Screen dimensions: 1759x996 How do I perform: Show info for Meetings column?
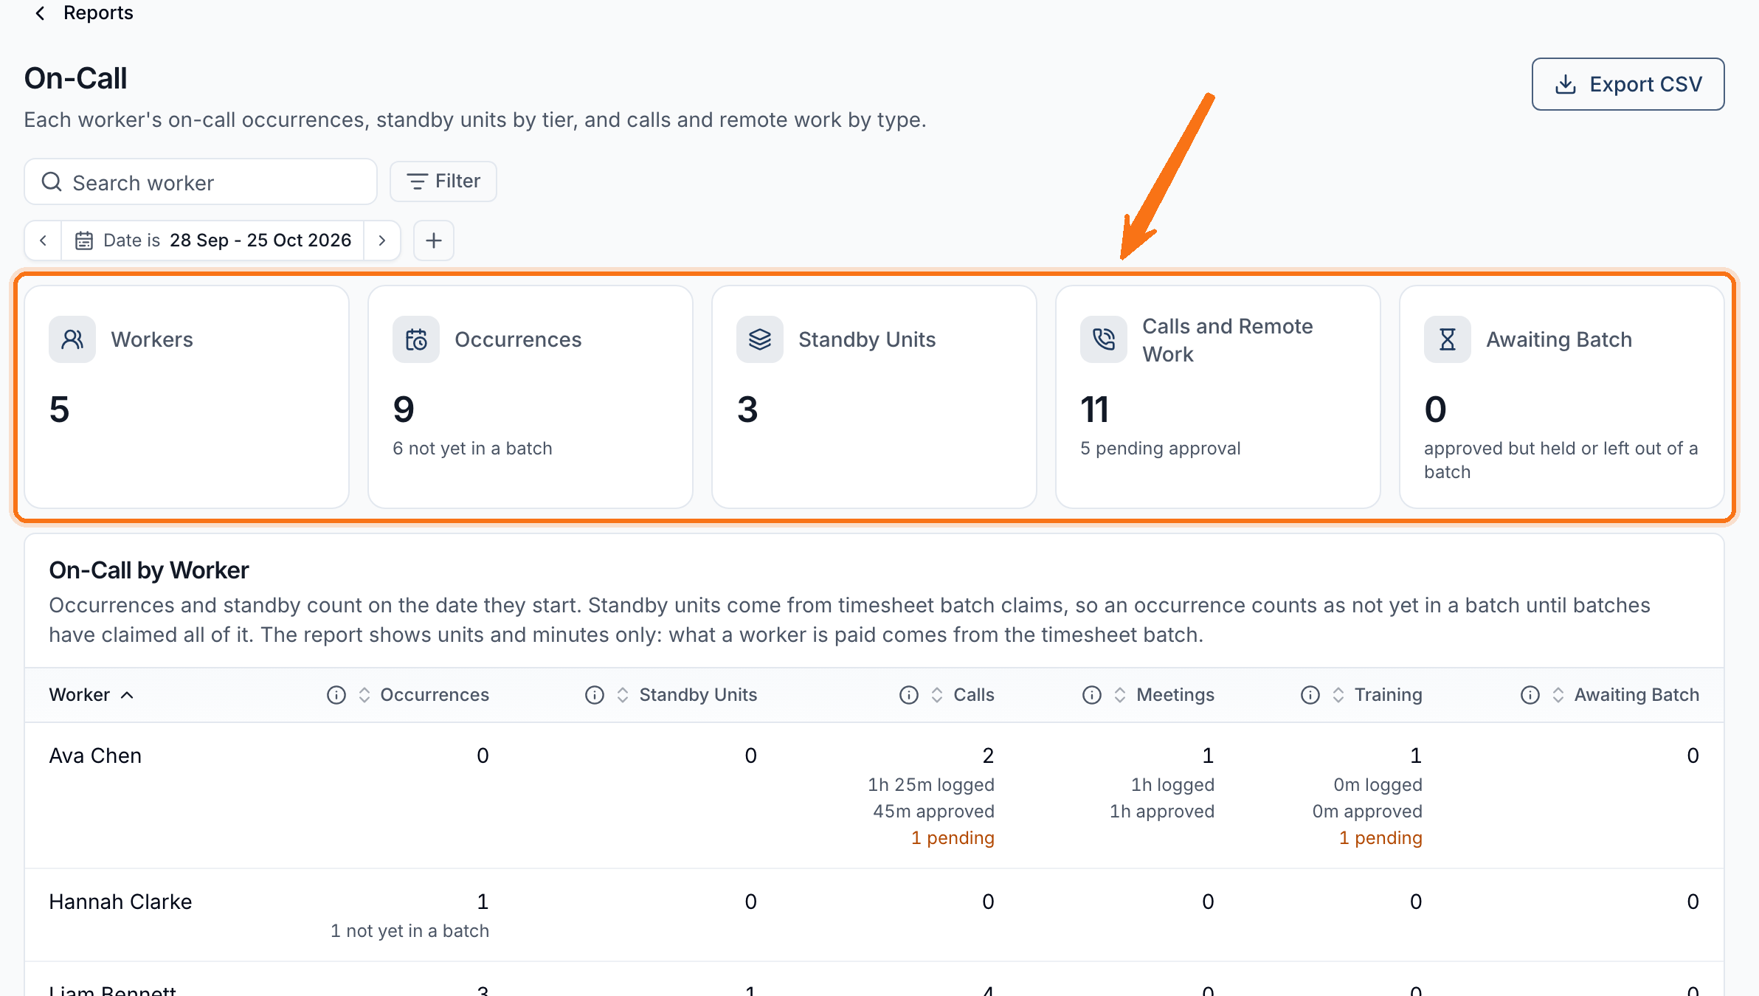pyautogui.click(x=1092, y=695)
